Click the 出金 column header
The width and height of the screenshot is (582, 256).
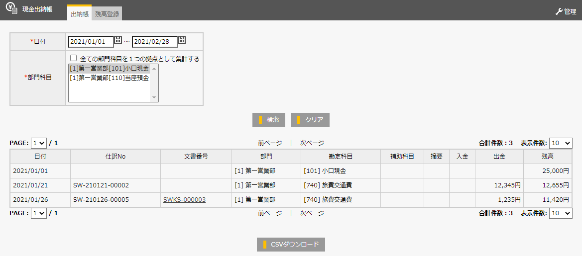click(x=499, y=157)
